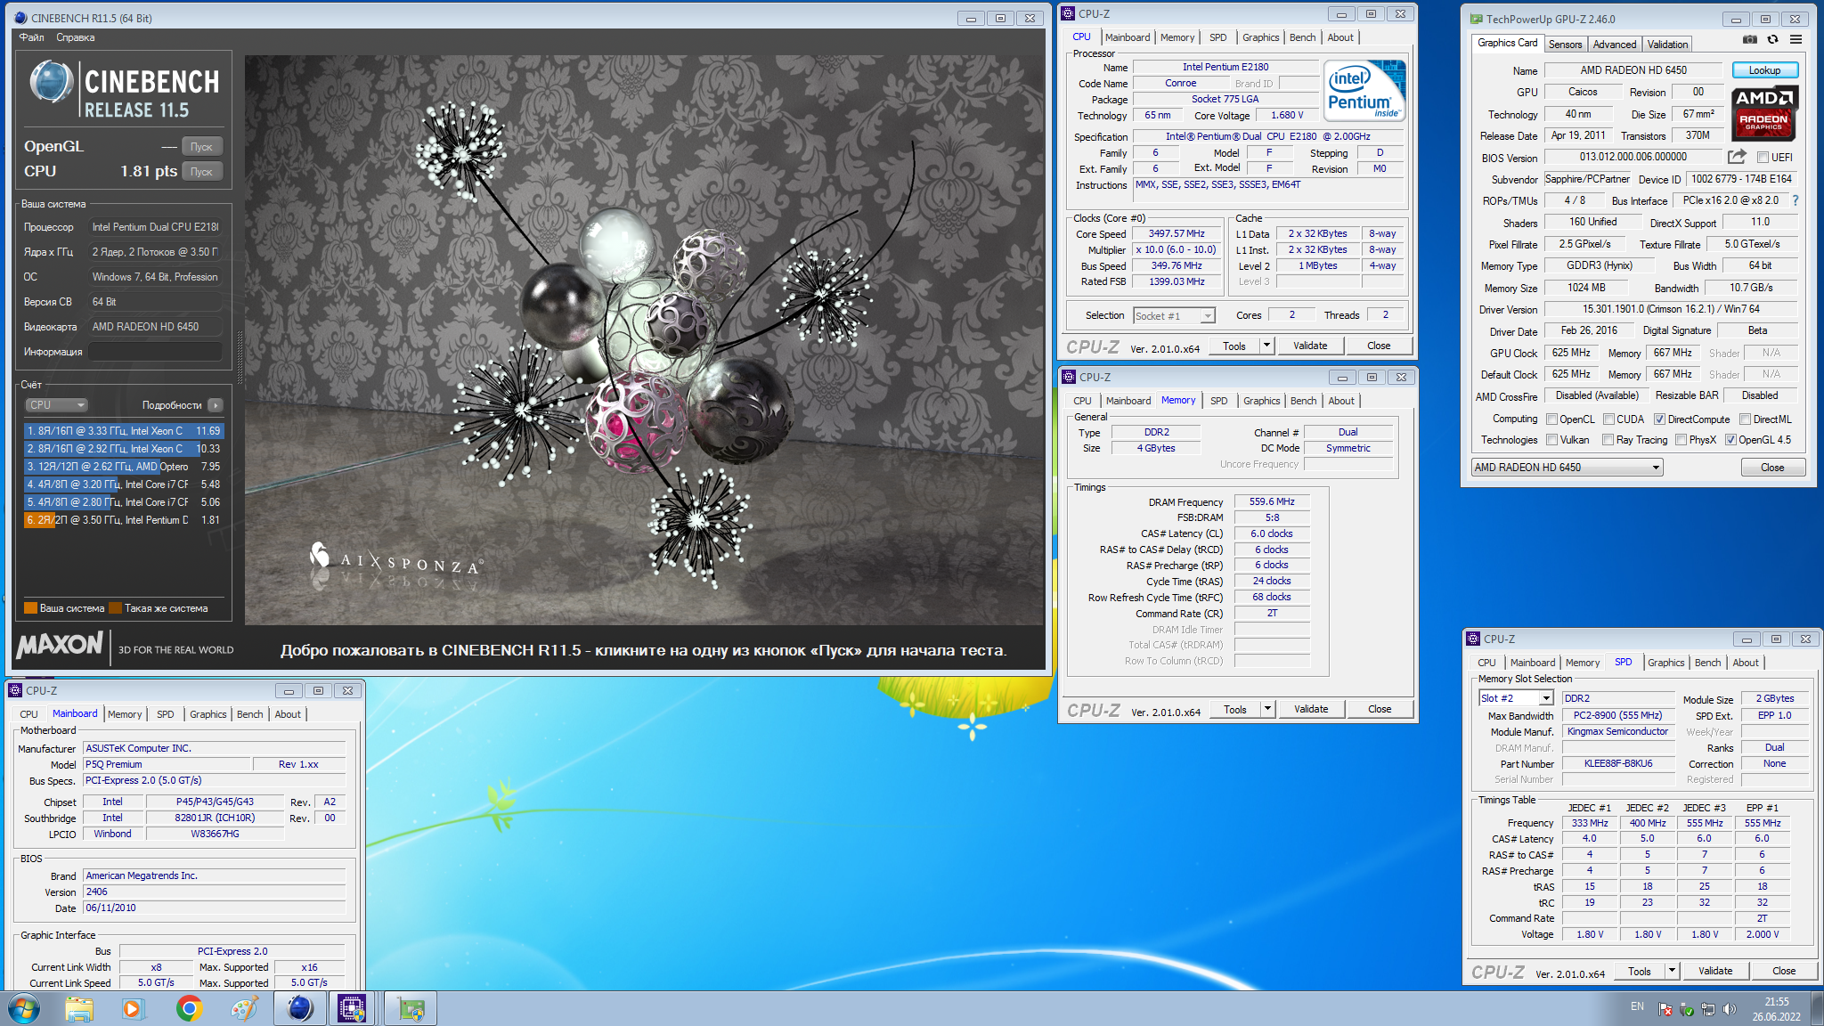Viewport: 1824px width, 1026px height.
Task: Open Windows Start orb
Action: tap(24, 1008)
